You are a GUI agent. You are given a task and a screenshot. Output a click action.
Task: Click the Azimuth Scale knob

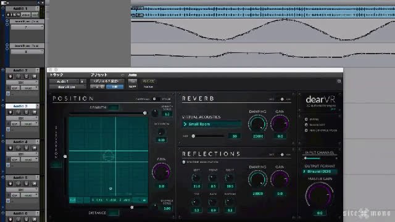(155, 113)
